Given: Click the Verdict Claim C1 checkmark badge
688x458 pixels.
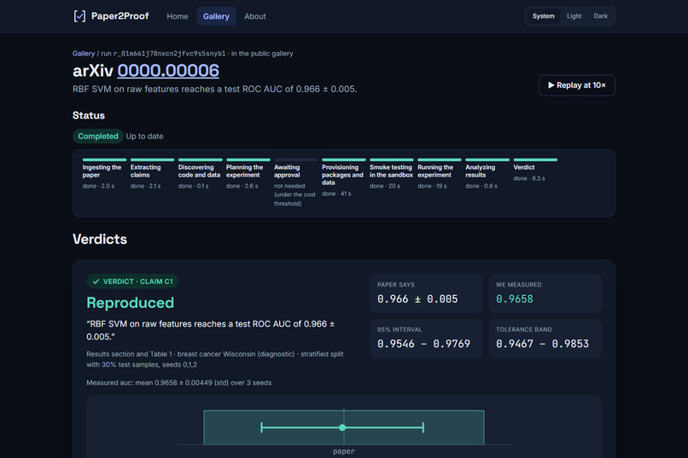Looking at the screenshot, I should pos(132,281).
